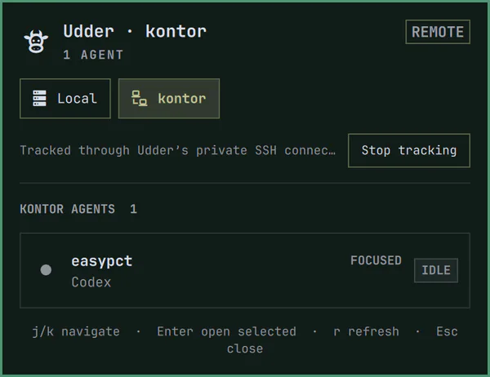Click the gray status dot beside easypct

coord(46,270)
